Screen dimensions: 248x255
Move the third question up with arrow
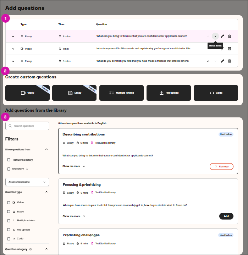pyautogui.click(x=208, y=61)
